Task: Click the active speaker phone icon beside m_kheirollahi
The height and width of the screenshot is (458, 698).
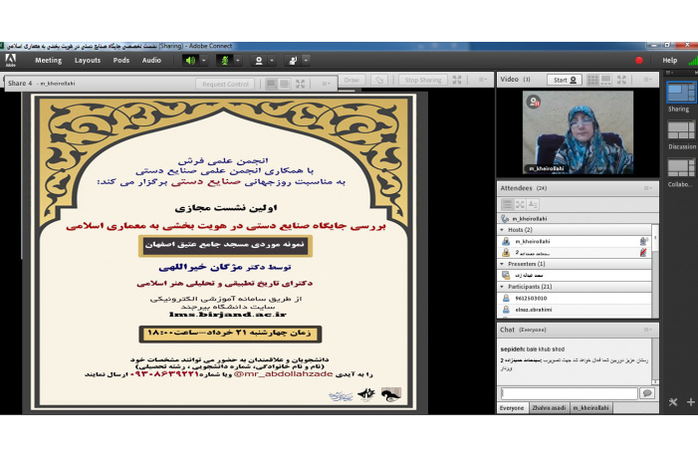Action: [505, 219]
